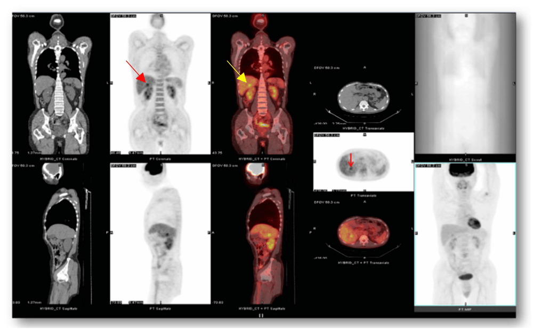Select the fused CT + PT sagittal viewport
Screen dimensions: 533x330
click(x=261, y=234)
